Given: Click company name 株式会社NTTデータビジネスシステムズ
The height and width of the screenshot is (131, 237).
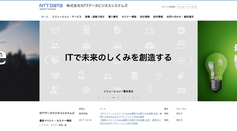Looking at the screenshot, I should (97, 6).
